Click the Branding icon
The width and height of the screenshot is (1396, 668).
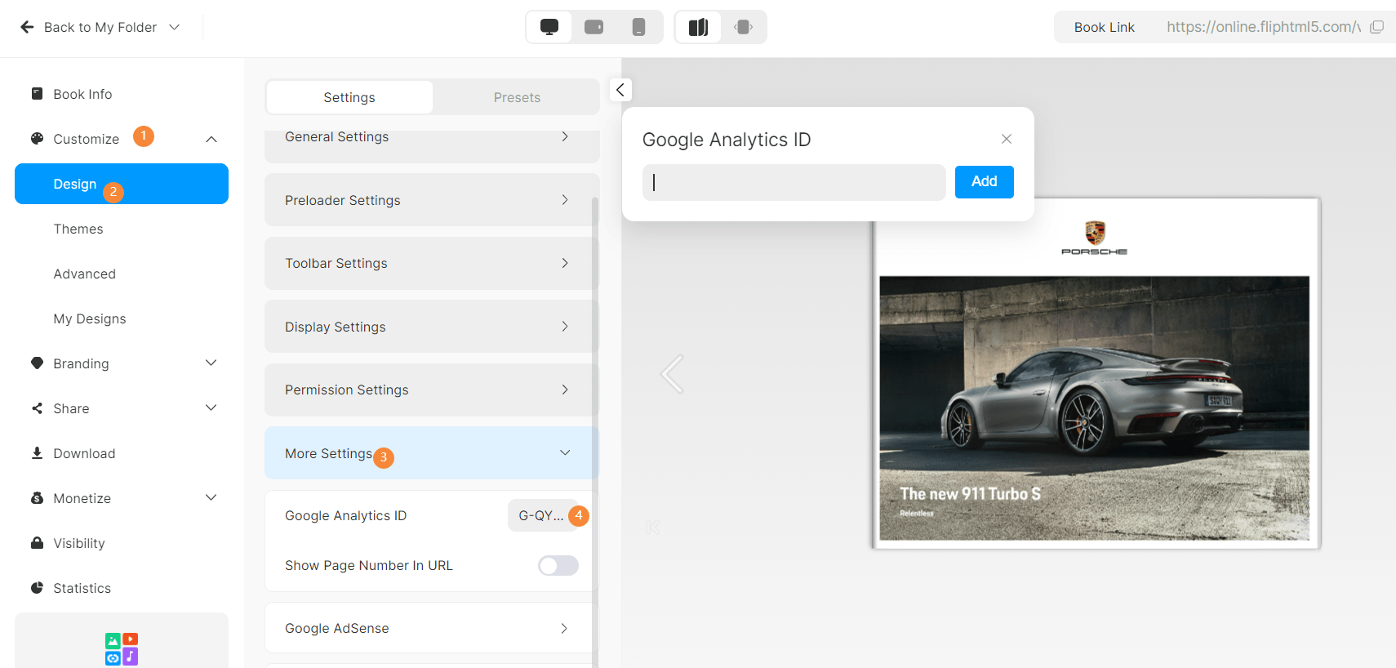coord(37,363)
